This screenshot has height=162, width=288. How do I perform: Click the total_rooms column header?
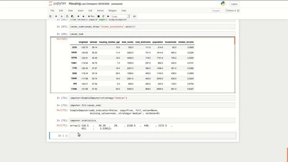tap(127, 42)
